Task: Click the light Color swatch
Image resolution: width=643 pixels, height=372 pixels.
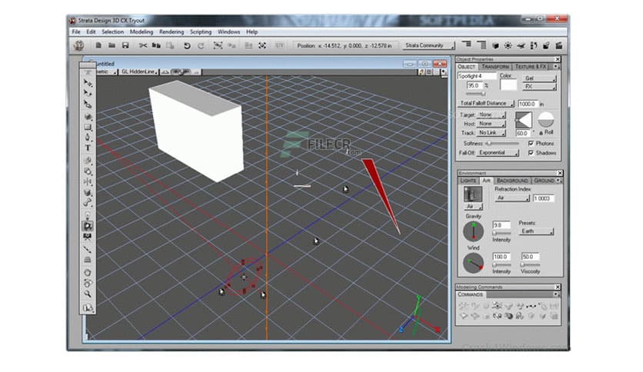Action: (508, 85)
